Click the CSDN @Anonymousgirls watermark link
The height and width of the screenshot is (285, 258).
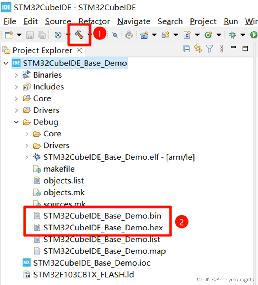225,280
